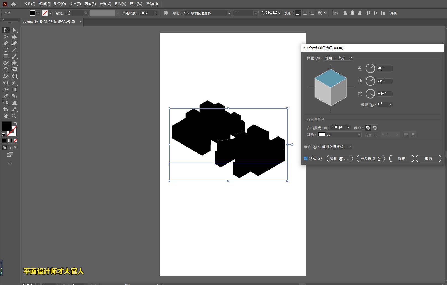This screenshot has height=285, width=447.
Task: Select the Direct Selection tool
Action: (x=14, y=30)
